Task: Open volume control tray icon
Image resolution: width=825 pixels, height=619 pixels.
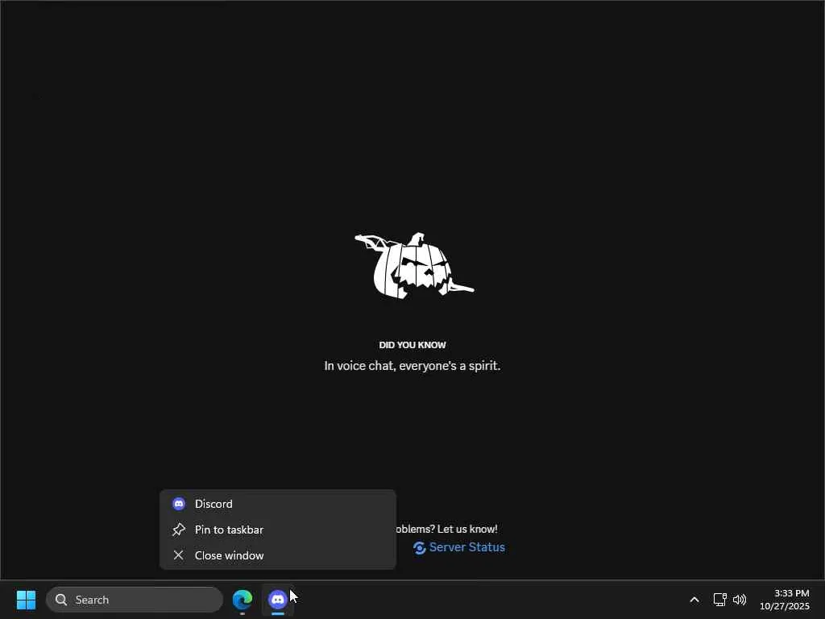Action: pos(740,600)
